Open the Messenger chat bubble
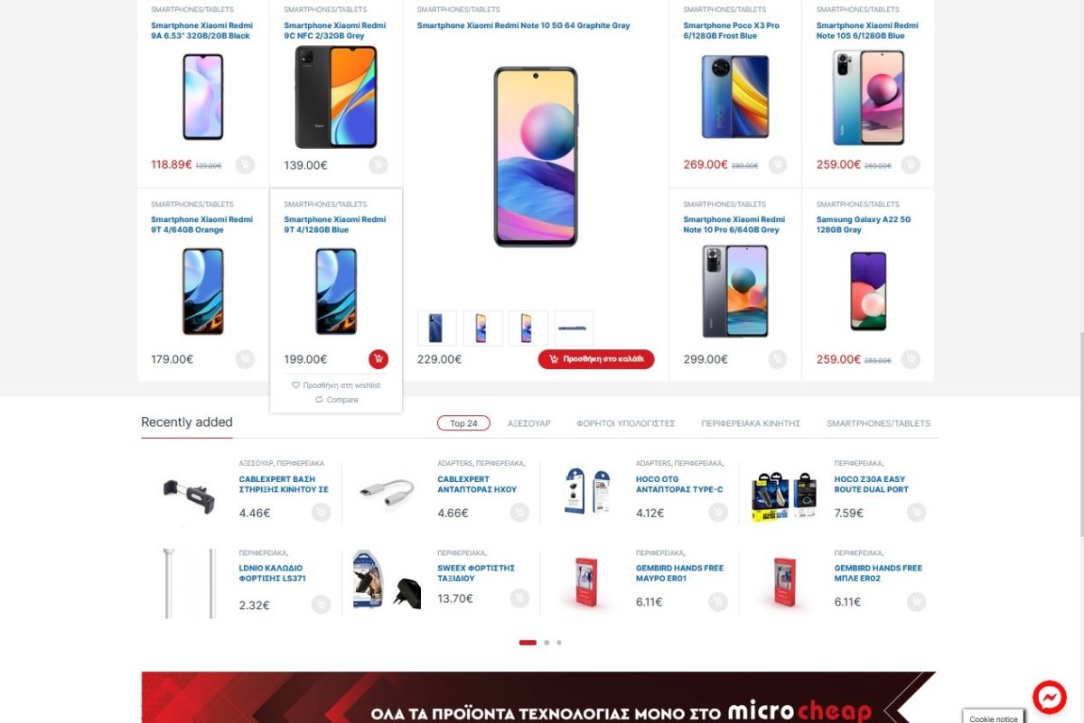The image size is (1084, 723). coord(1051,697)
